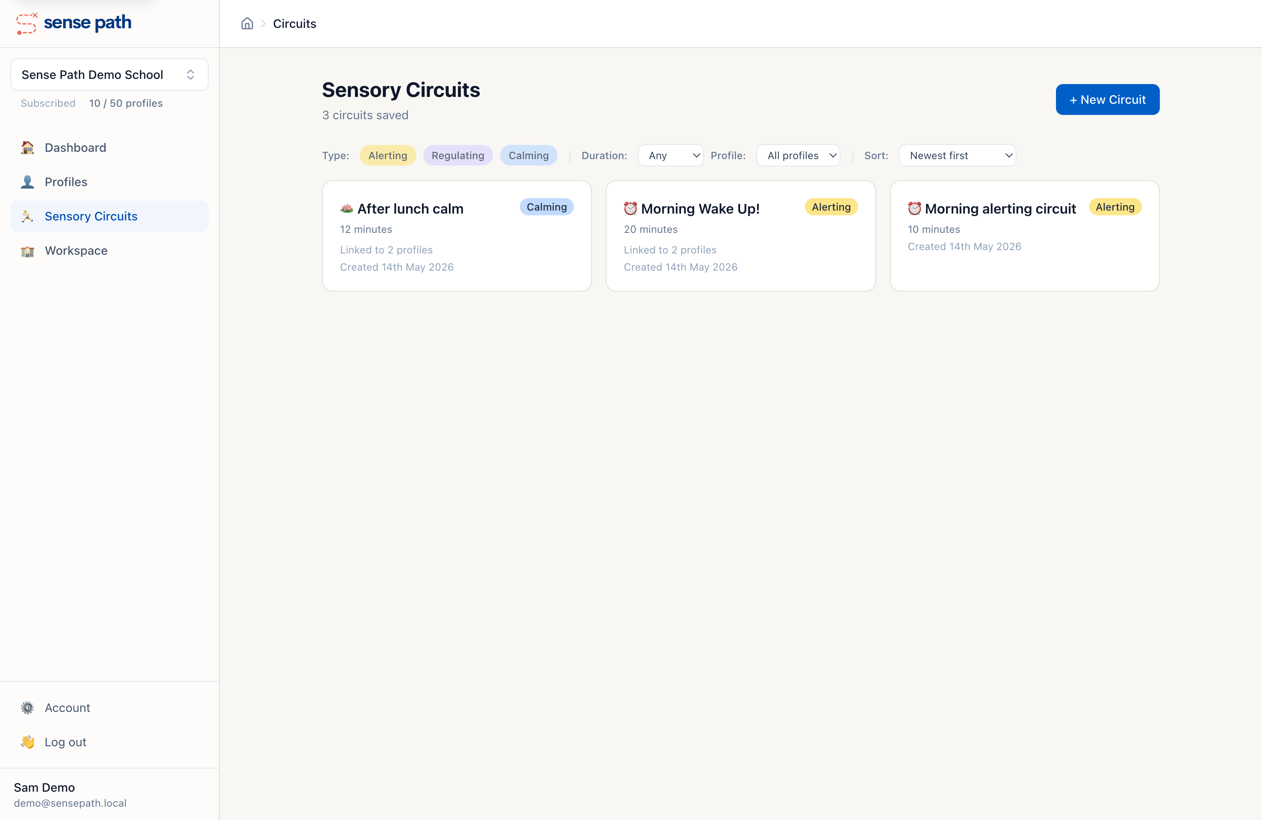
Task: Click the Circuits breadcrumb
Action: (294, 24)
